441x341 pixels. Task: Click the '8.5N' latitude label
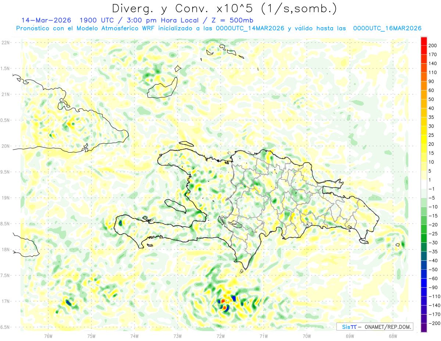pos(5,224)
